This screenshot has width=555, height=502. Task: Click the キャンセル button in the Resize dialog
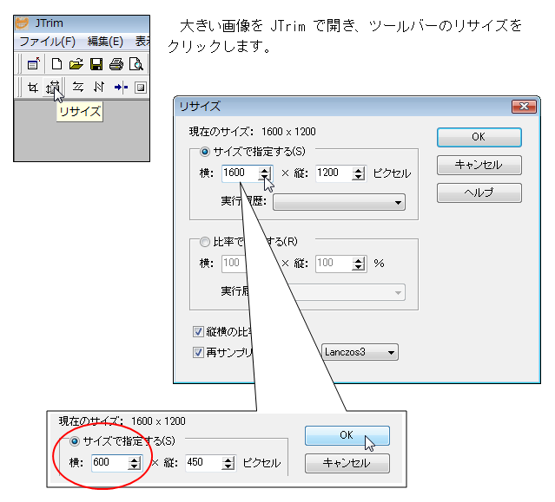click(479, 165)
